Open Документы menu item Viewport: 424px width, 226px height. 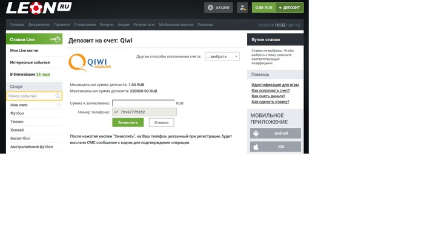click(39, 25)
